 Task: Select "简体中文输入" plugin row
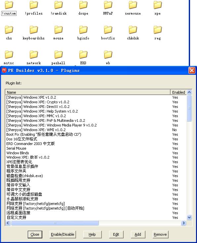pos(96,185)
